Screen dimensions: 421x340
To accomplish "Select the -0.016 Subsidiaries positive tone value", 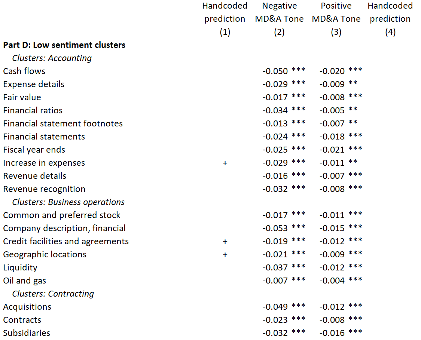I will tap(332, 333).
